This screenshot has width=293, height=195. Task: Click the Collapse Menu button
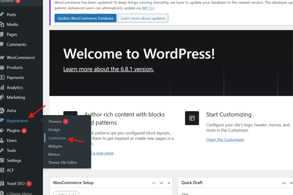16,193
